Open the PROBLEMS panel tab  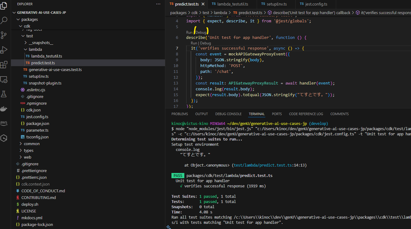pos(180,114)
